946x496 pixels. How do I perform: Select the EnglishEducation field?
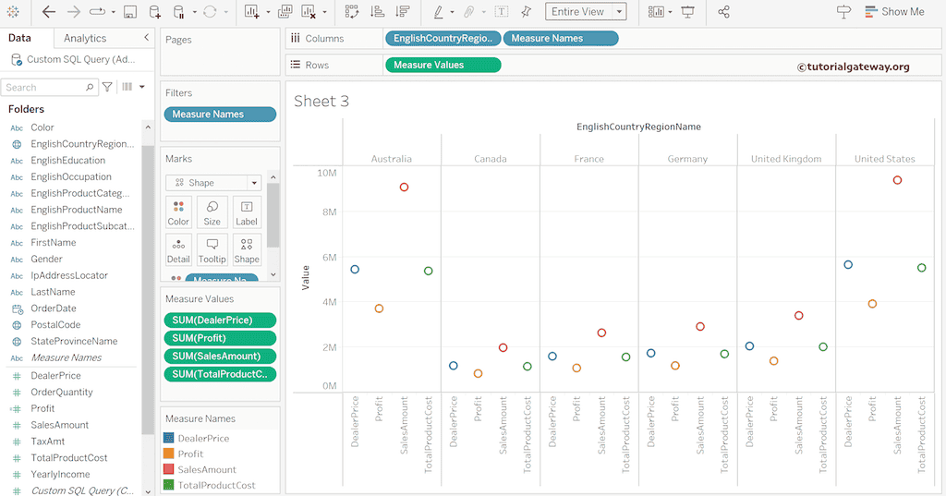click(68, 161)
